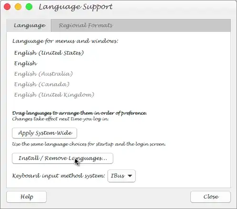Minimize window with the yellow button
Image resolution: width=237 pixels, height=209 pixels.
tap(18, 7)
